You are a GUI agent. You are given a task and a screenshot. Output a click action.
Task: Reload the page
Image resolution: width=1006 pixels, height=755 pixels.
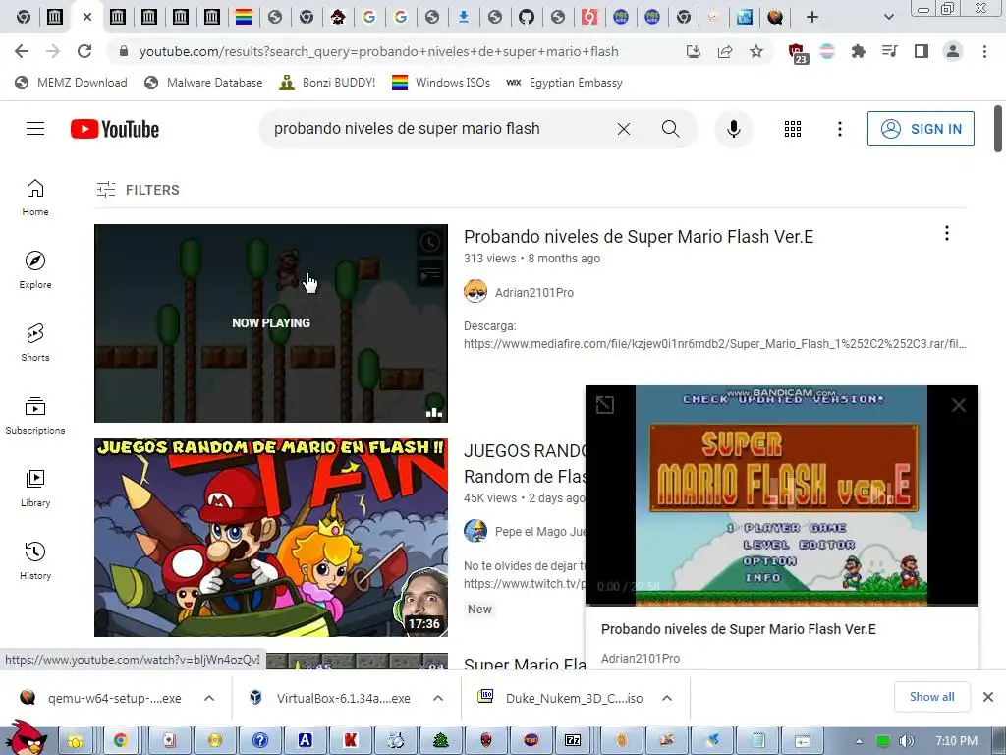point(84,51)
